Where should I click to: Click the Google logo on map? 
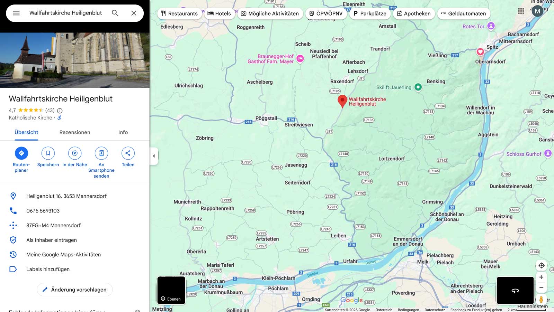[x=351, y=300]
